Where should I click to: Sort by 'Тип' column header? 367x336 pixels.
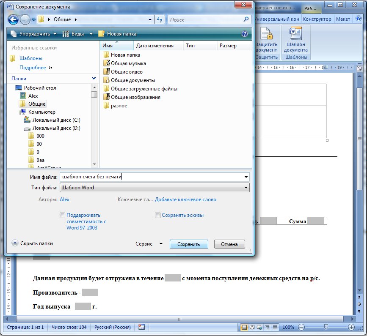(x=200, y=46)
